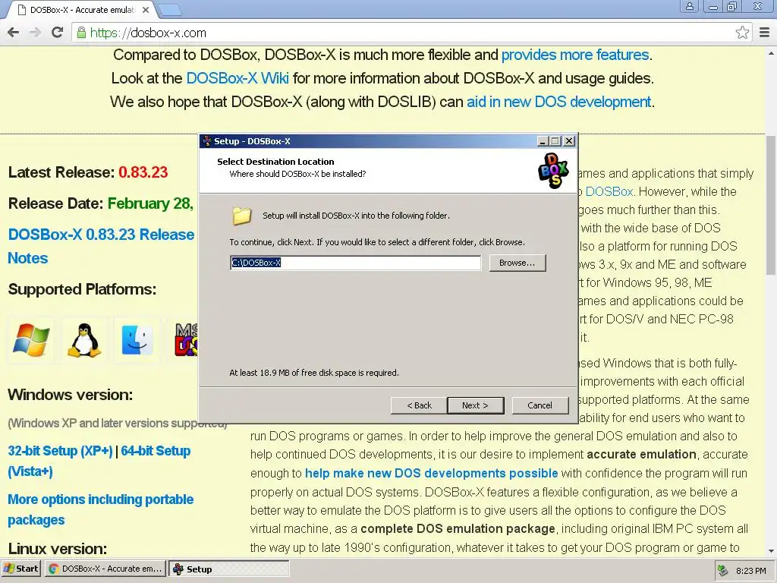
Task: Click the folder icon in the Setup dialog
Action: click(242, 216)
